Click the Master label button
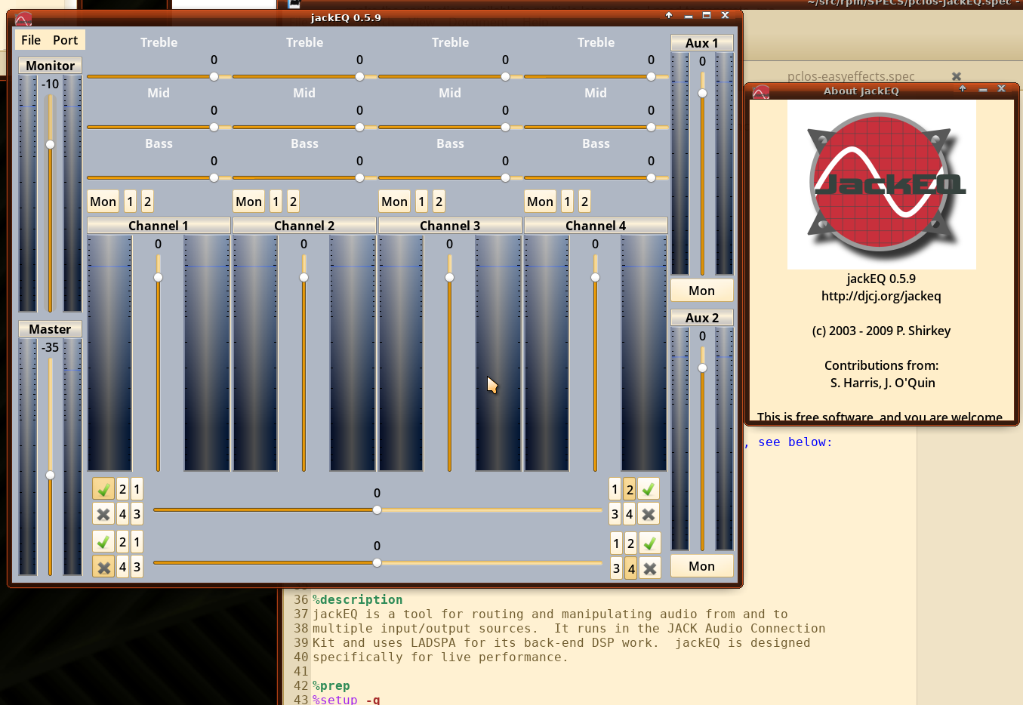This screenshot has height=705, width=1023. click(50, 329)
